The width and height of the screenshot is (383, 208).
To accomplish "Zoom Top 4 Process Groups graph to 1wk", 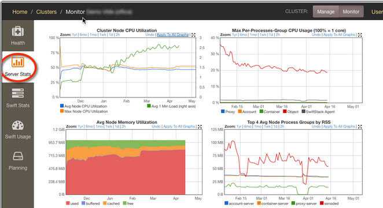I will pyautogui.click(x=267, y=127).
